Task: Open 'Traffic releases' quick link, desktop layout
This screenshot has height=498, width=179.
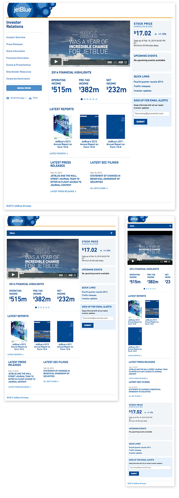Action: click(142, 86)
